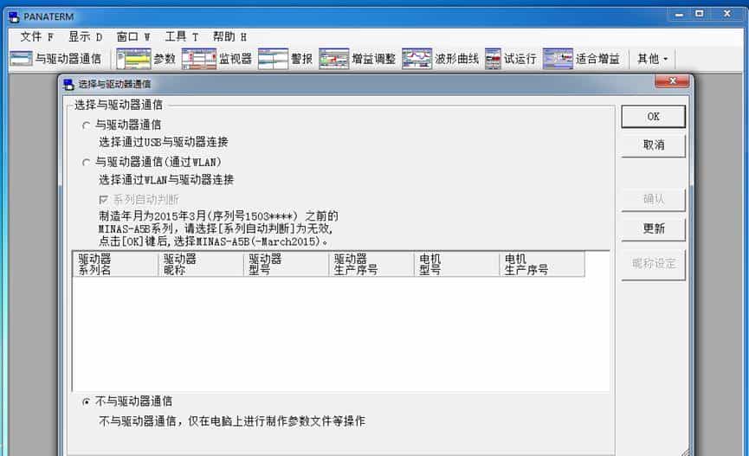Click the 确认 confirm button
The height and width of the screenshot is (456, 749).
coord(653,199)
